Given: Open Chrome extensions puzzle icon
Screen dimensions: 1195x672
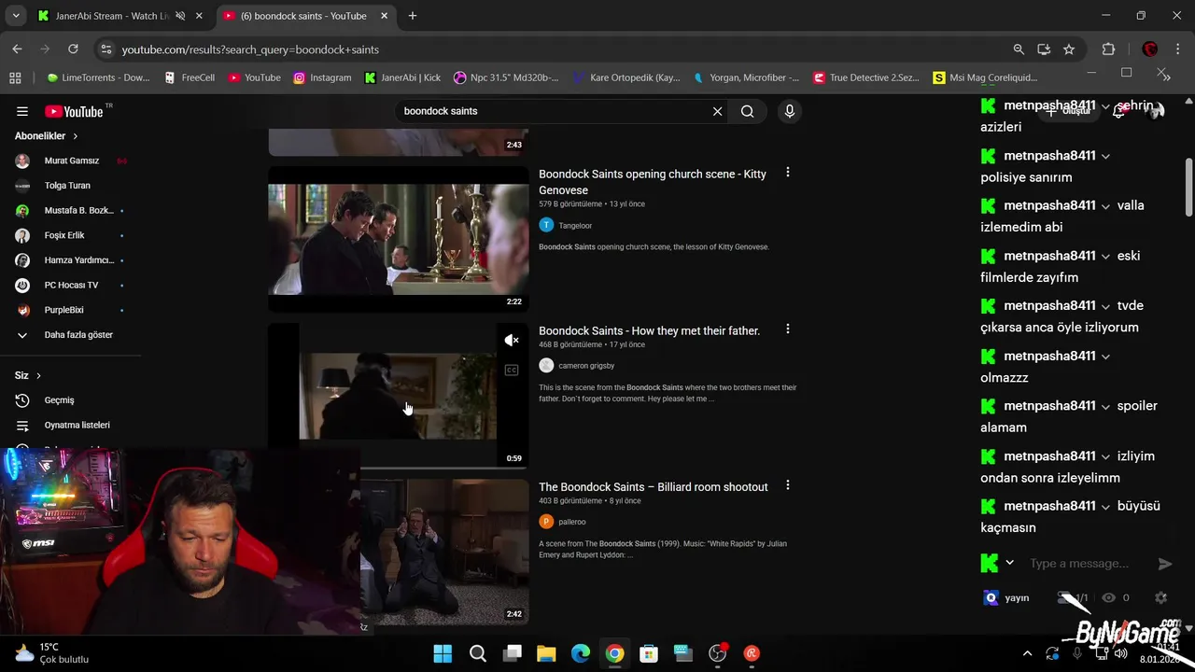Looking at the screenshot, I should 1108,49.
